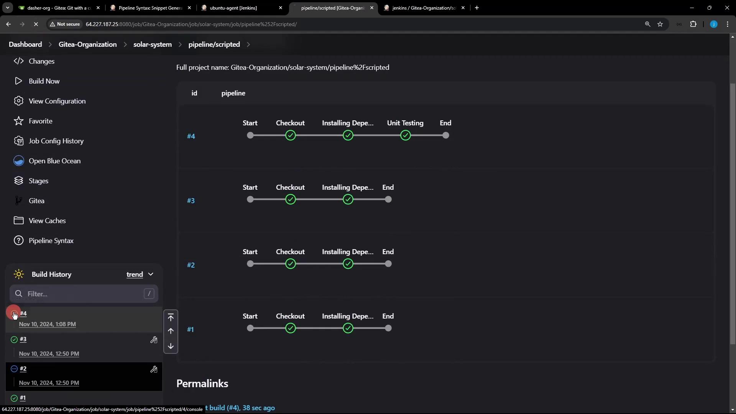Click the Favorite star icon
Viewport: 736px width, 414px height.
(x=18, y=121)
